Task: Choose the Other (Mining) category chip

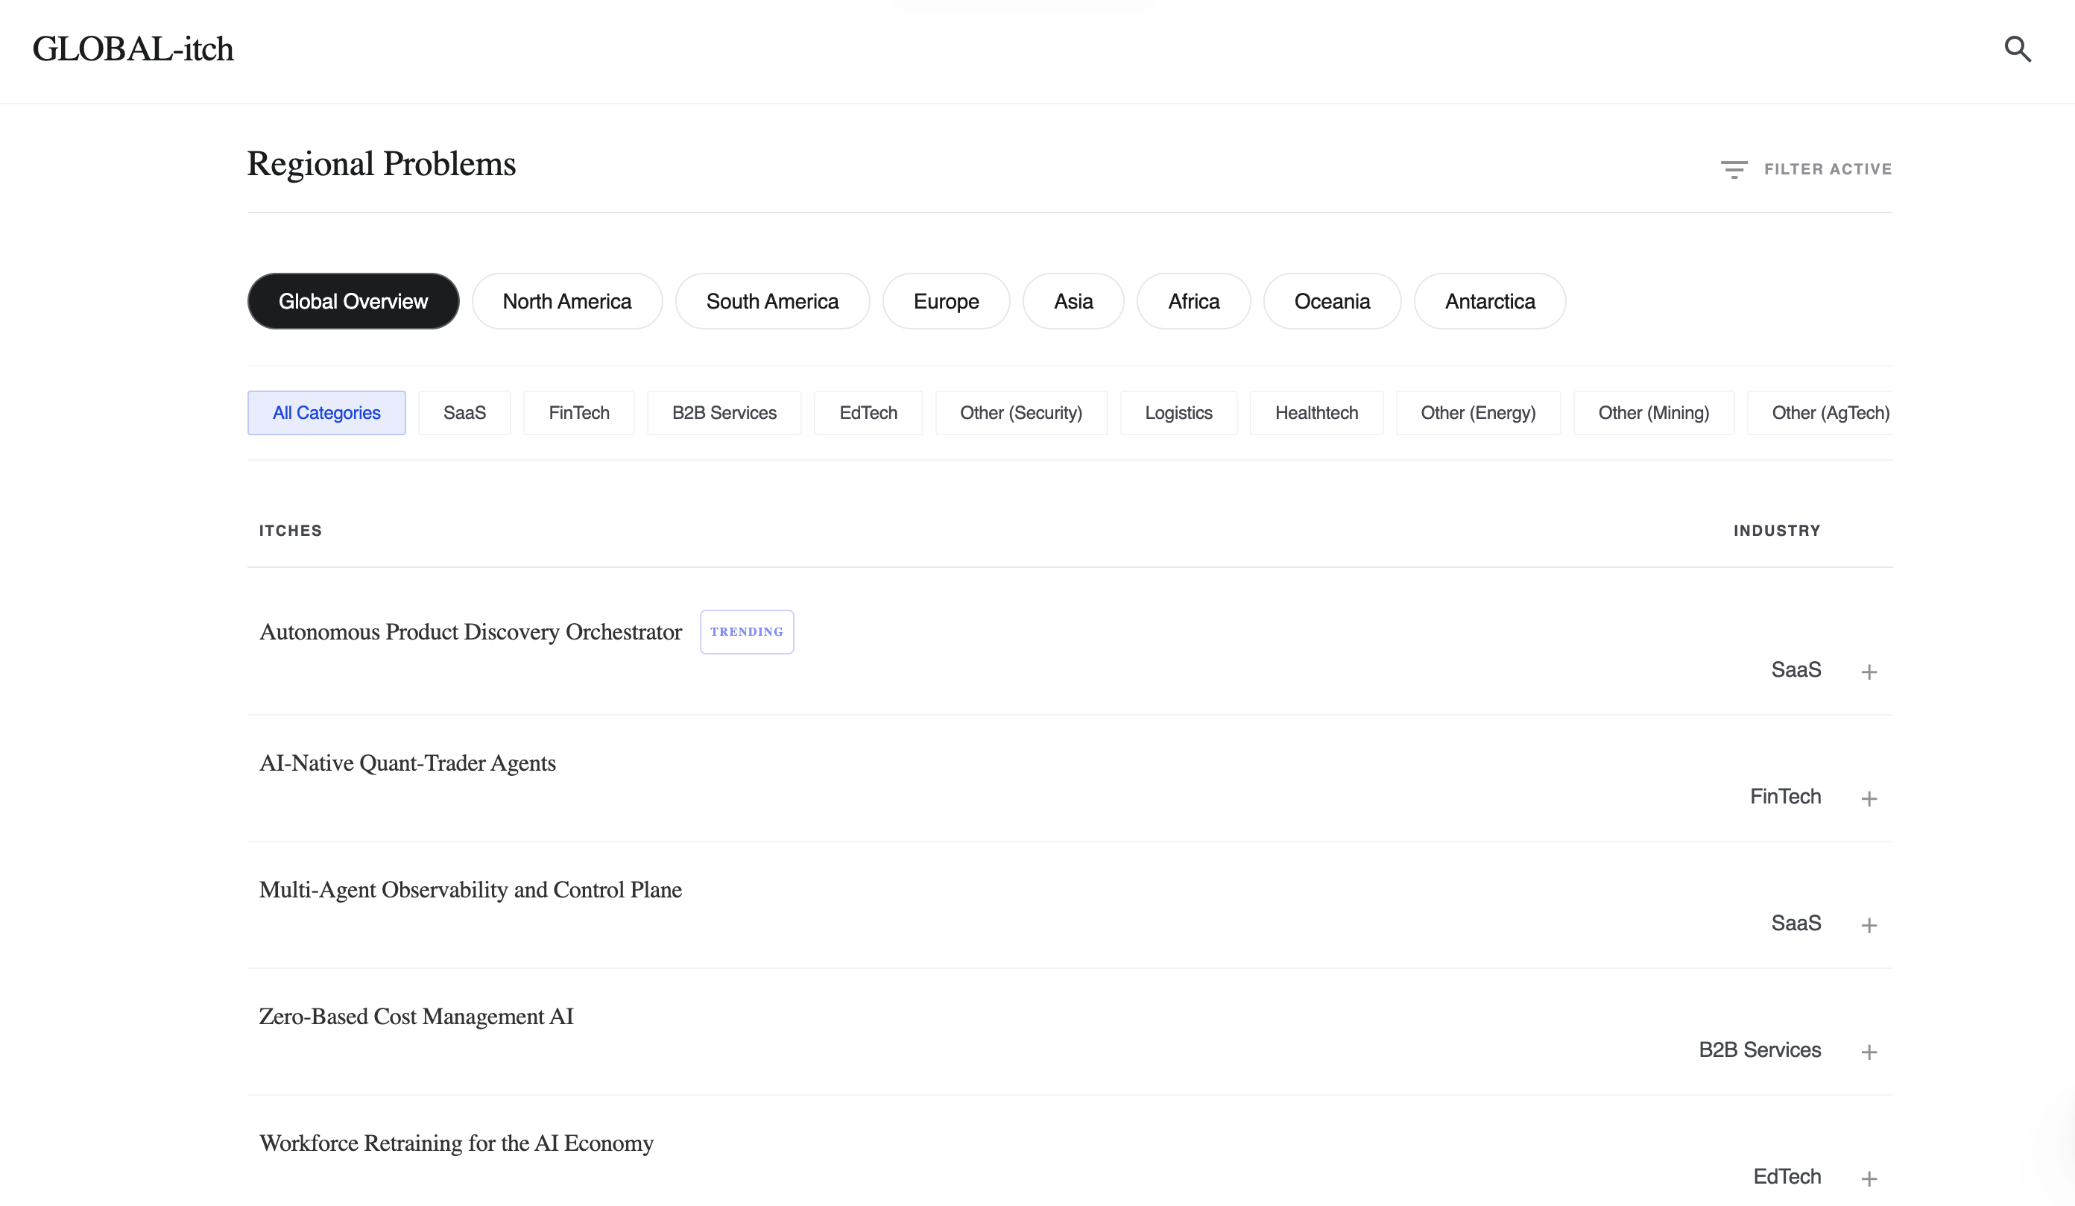Action: point(1652,412)
